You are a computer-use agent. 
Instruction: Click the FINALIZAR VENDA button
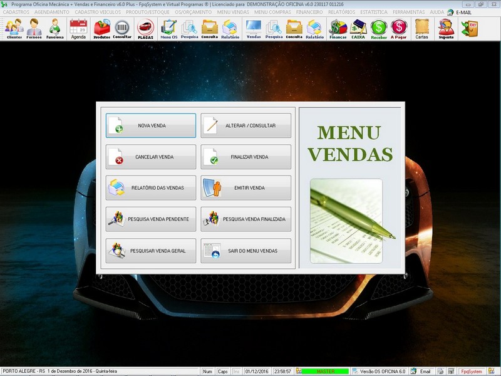[245, 157]
